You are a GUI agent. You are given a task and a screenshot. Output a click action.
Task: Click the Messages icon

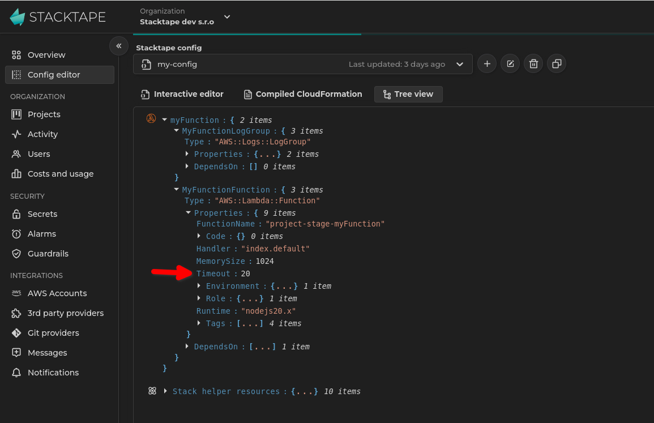tap(16, 352)
